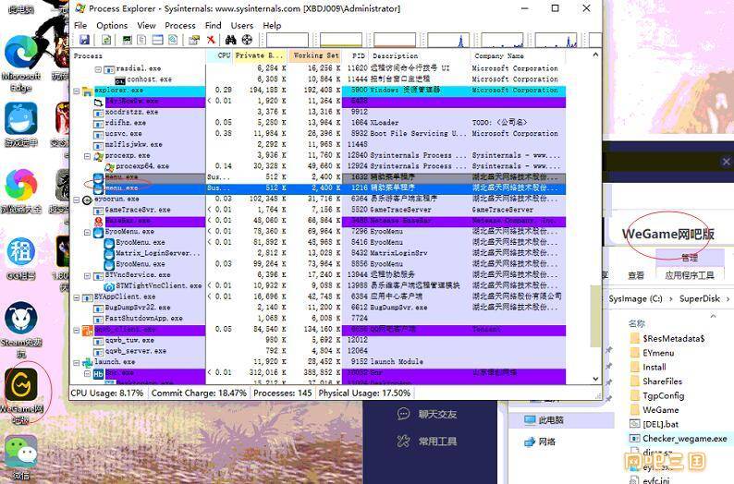Sort by the Description column header

(420, 55)
